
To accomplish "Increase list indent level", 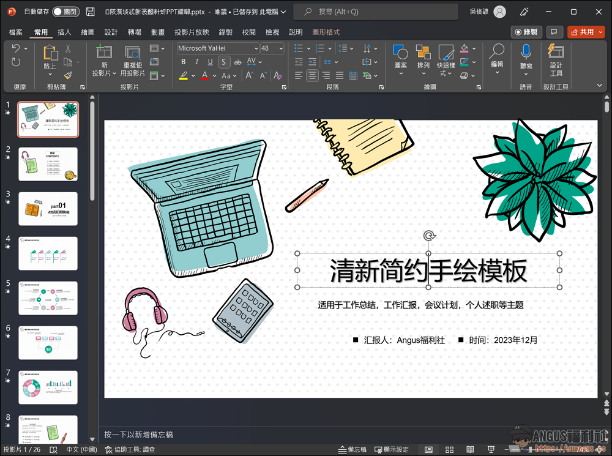I will [x=312, y=62].
